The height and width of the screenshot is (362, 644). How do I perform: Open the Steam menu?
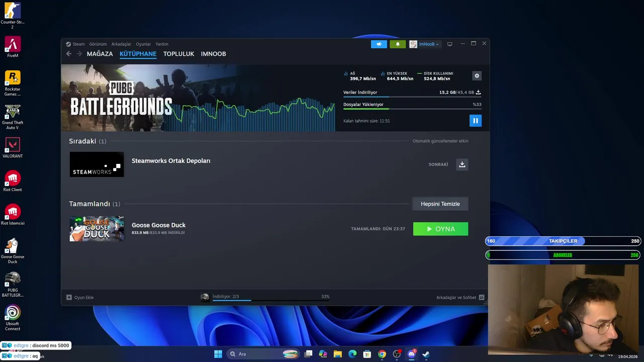coord(78,44)
